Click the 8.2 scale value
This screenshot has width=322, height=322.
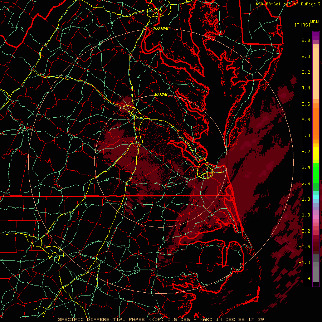[x=306, y=72]
